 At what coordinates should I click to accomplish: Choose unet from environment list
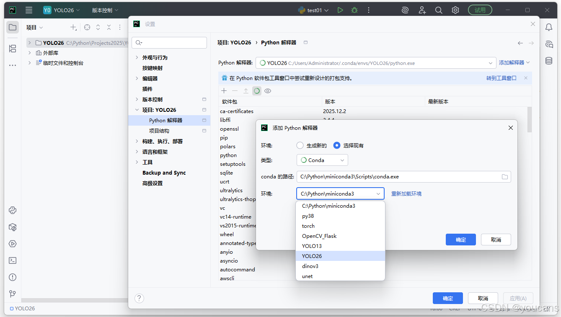tap(340, 276)
